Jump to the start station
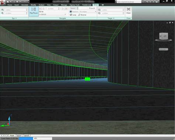Viewport: 175px width, 140px height. pos(40,8)
